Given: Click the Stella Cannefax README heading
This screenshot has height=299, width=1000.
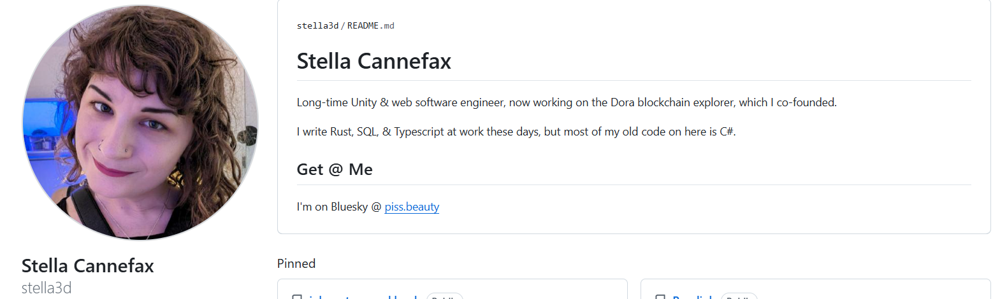Looking at the screenshot, I should point(373,61).
